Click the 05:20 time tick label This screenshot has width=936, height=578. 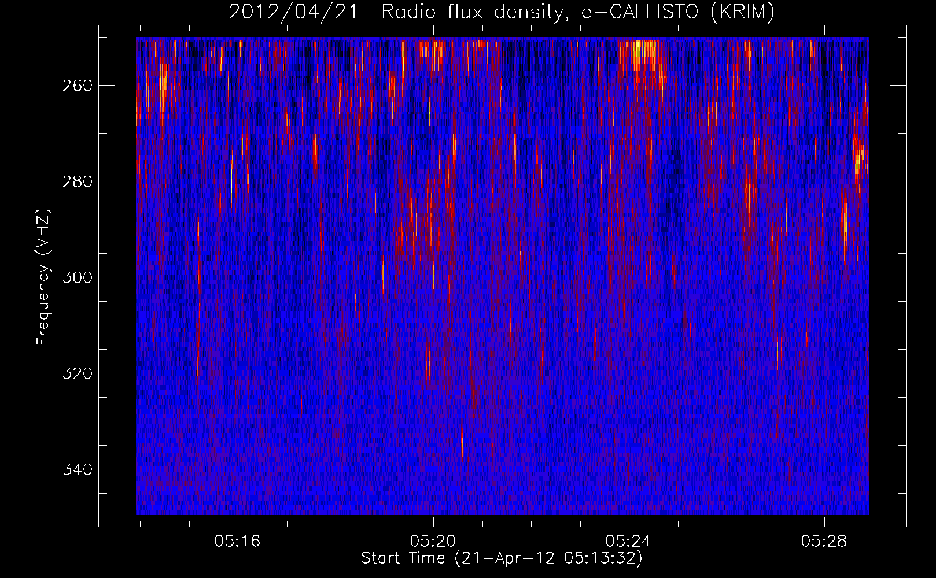click(433, 542)
